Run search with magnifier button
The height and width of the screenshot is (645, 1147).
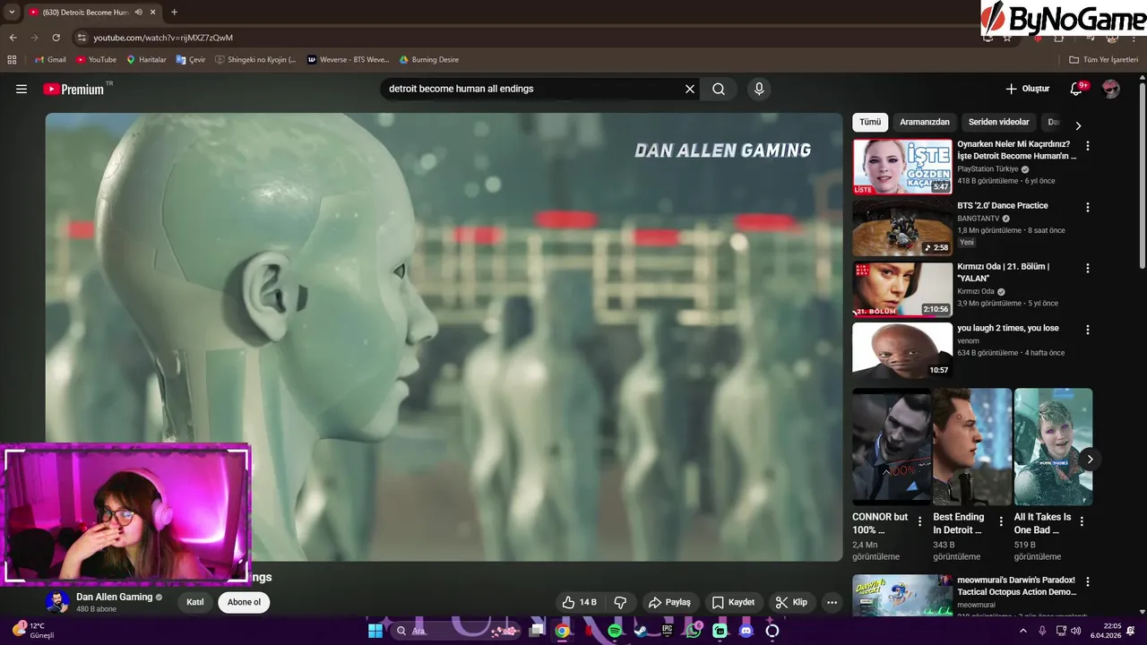(719, 89)
